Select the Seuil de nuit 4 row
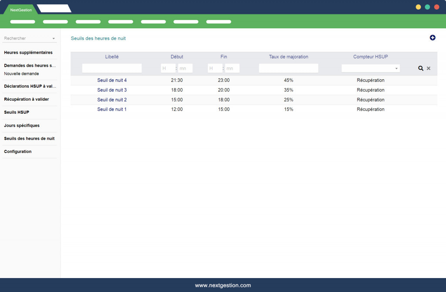Screen dimensions: 446x292 pos(112,80)
